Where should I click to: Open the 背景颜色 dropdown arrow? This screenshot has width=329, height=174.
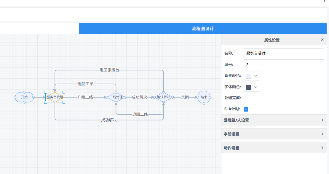pyautogui.click(x=256, y=76)
